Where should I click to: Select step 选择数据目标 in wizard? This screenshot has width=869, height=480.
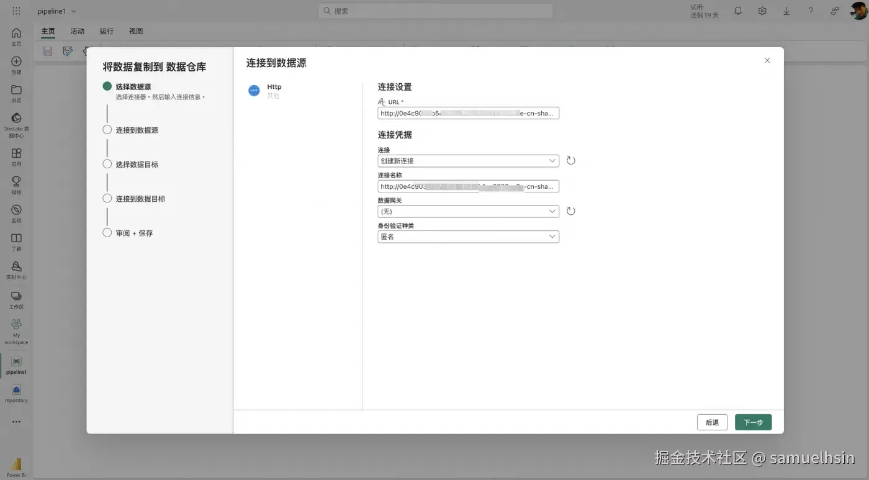tap(137, 164)
